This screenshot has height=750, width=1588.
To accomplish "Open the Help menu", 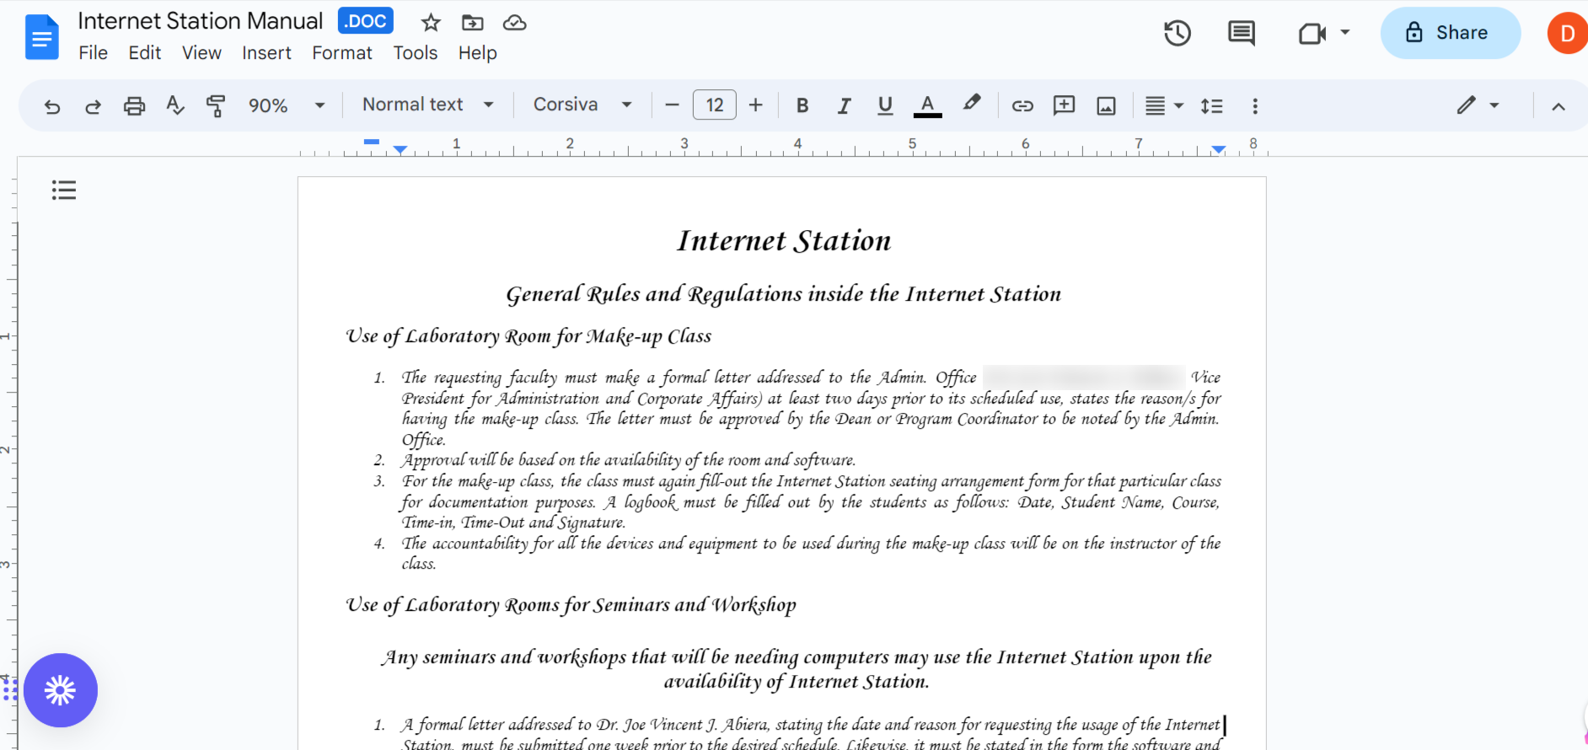I will tap(477, 53).
